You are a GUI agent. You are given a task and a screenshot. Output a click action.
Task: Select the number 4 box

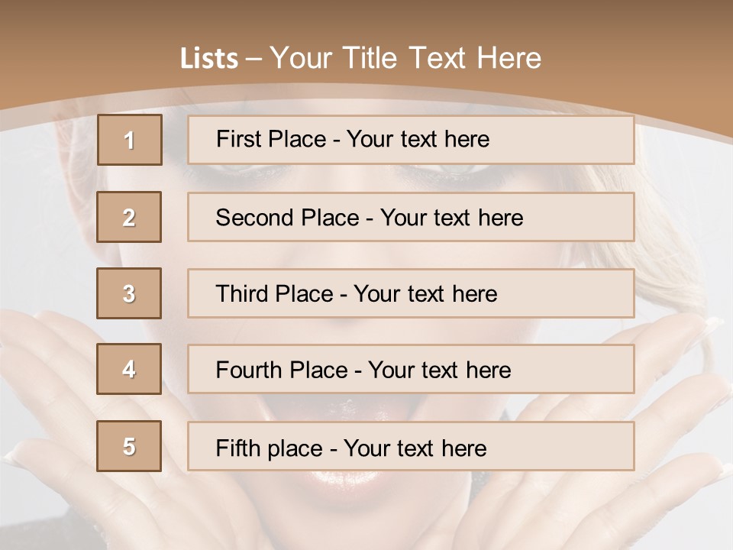tap(129, 369)
